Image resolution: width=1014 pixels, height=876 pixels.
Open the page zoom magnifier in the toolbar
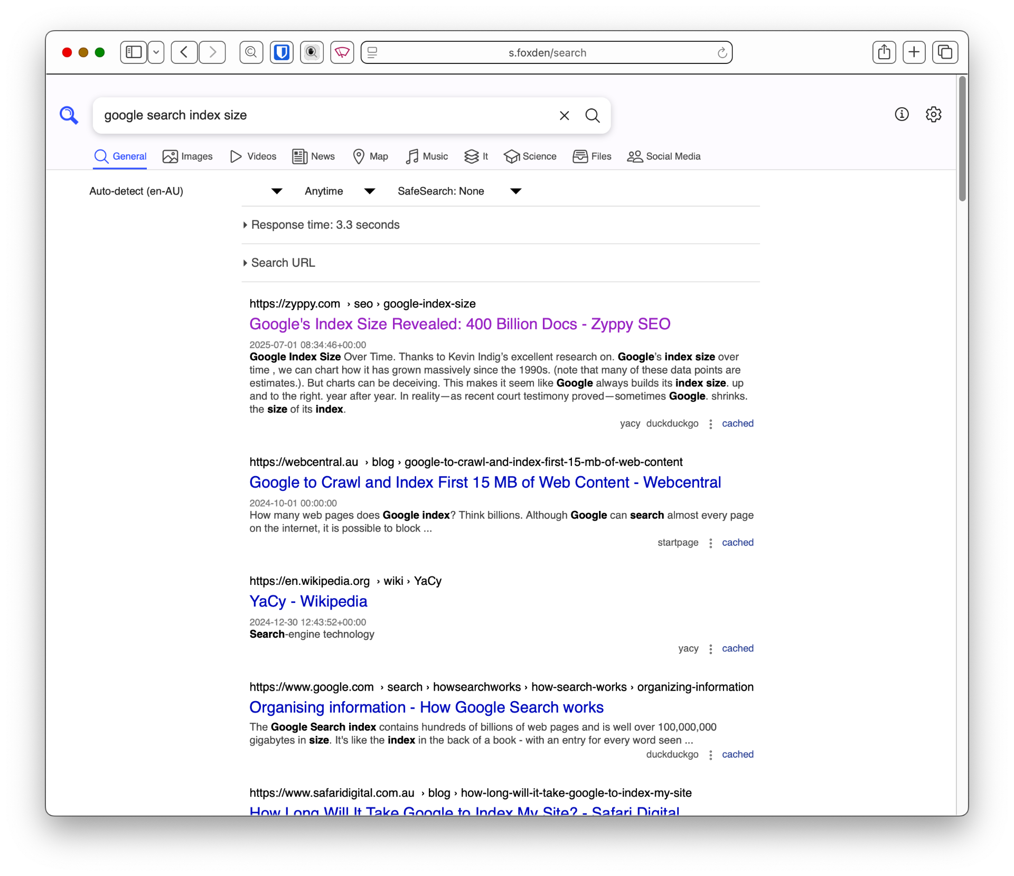pos(251,52)
